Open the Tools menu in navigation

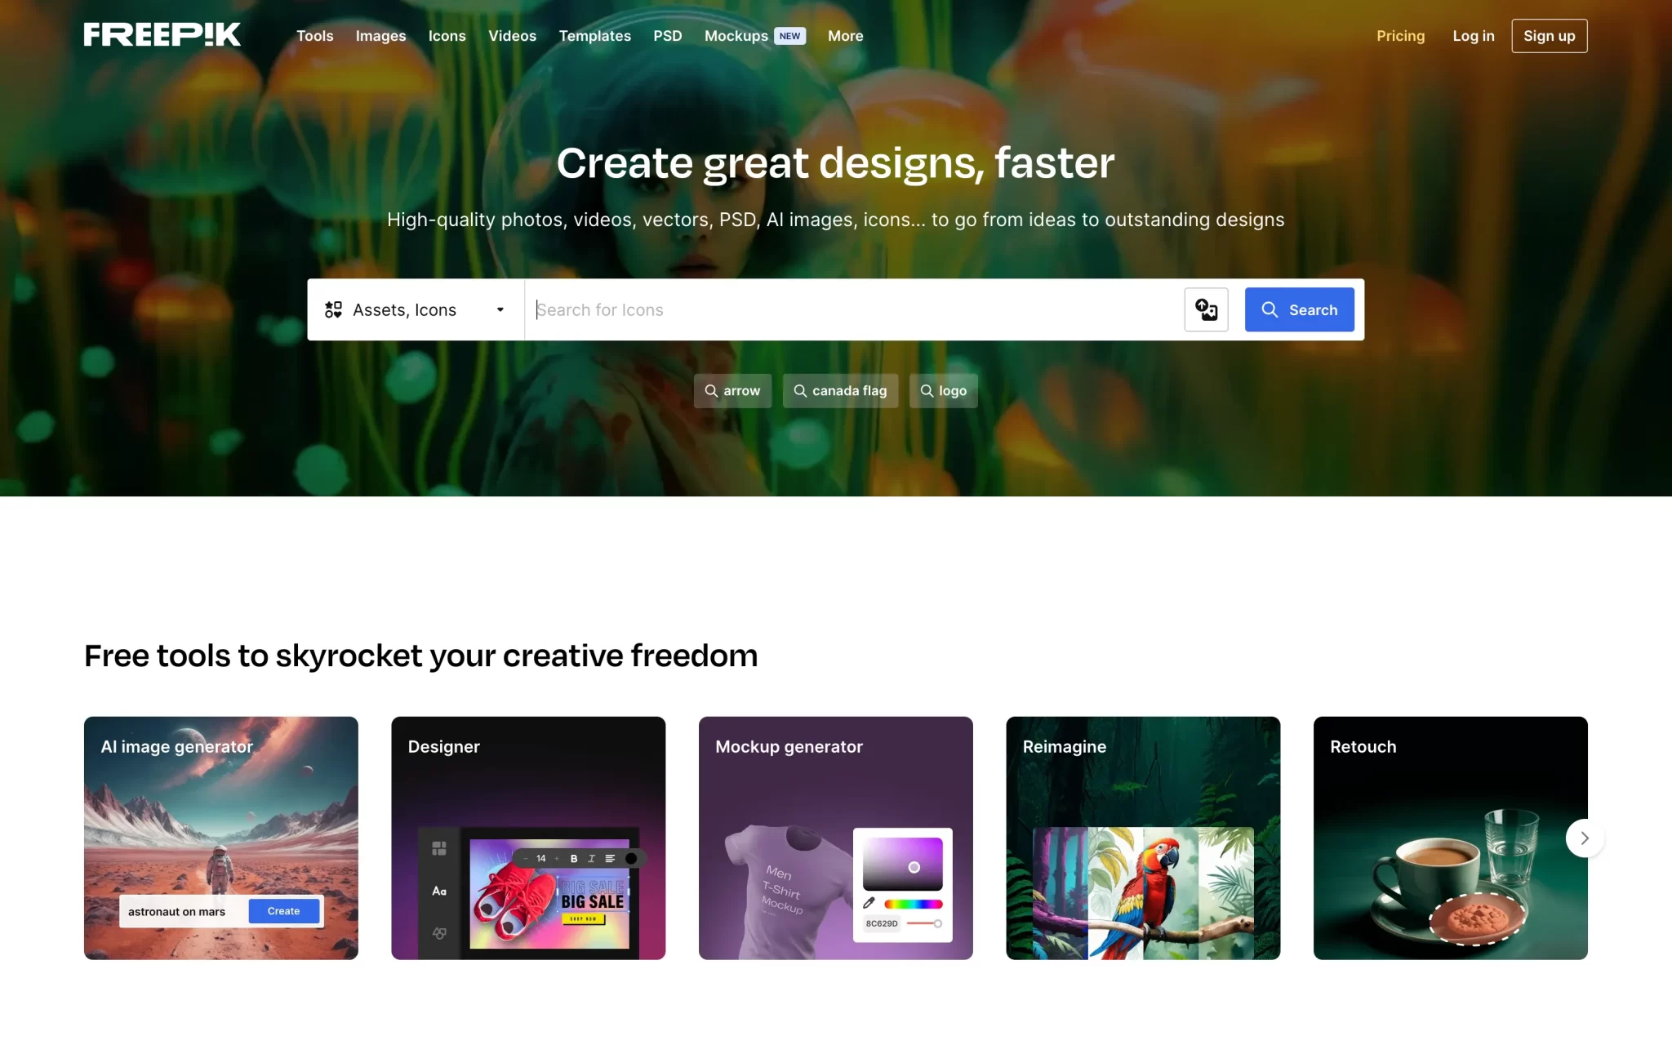click(314, 36)
